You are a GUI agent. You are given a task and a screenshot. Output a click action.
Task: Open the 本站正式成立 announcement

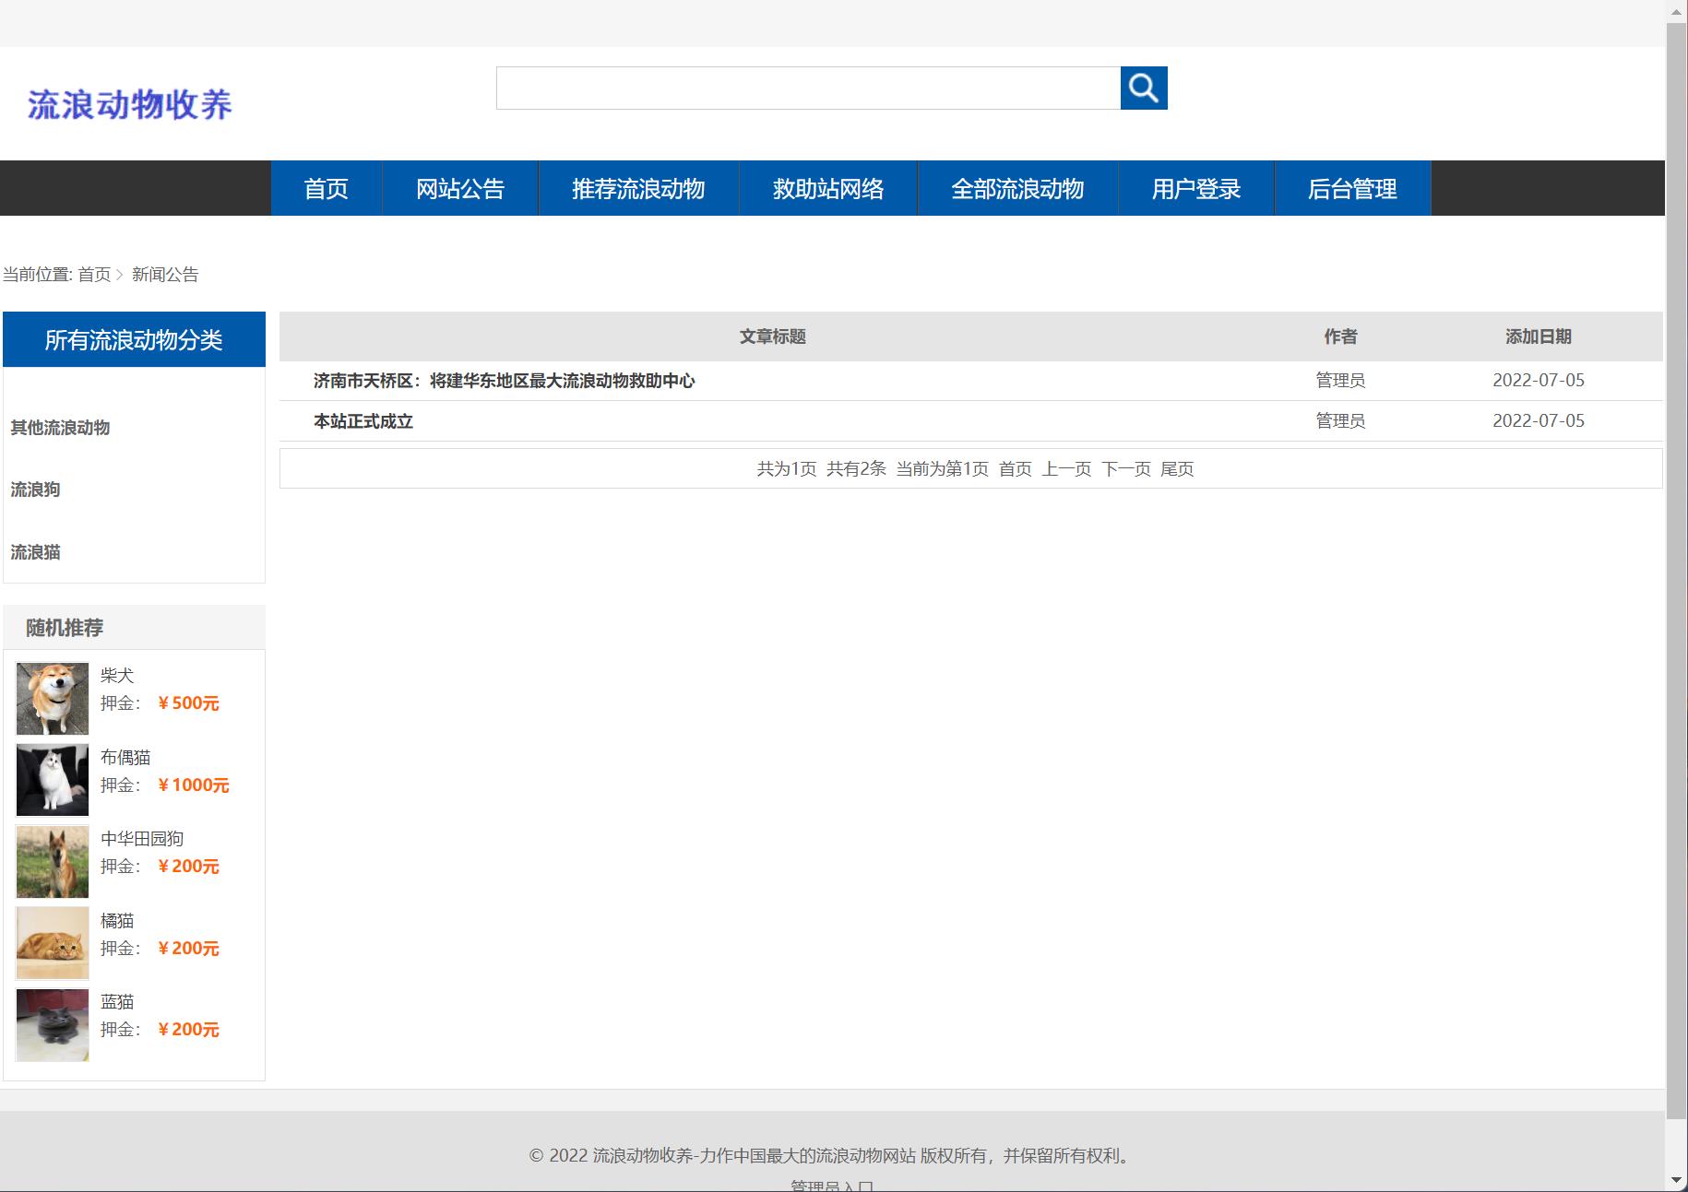363,420
